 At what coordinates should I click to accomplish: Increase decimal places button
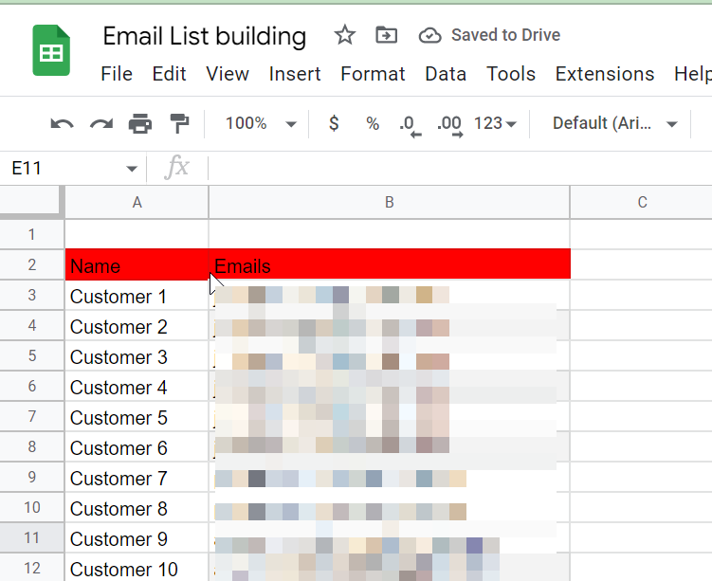(x=448, y=124)
